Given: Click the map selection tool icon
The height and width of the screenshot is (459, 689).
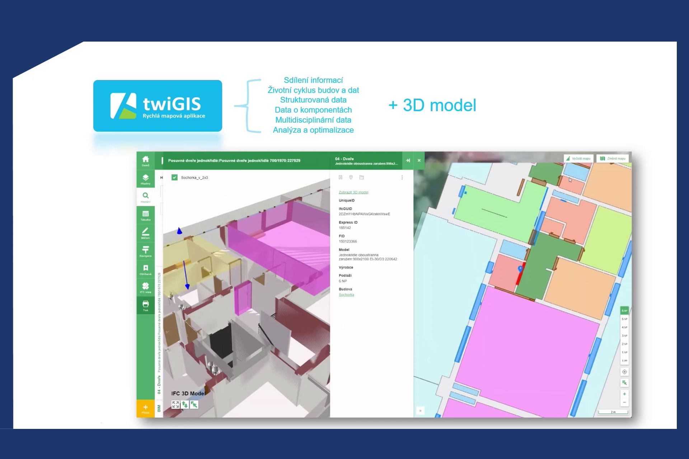Looking at the screenshot, I should pos(624,383).
